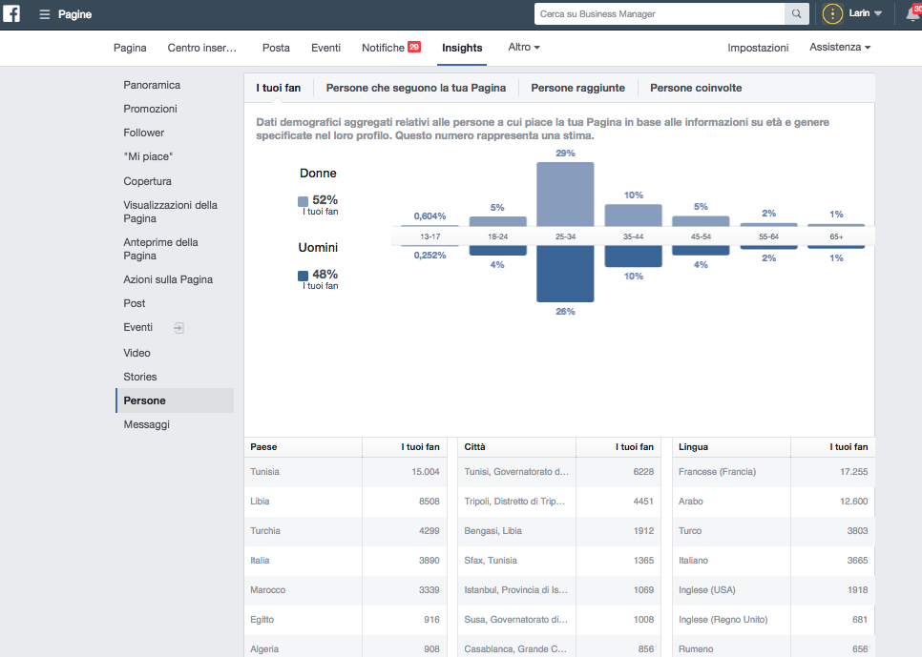Image resolution: width=922 pixels, height=657 pixels.
Task: Click the Donne light blue legend swatch
Action: [x=303, y=201]
